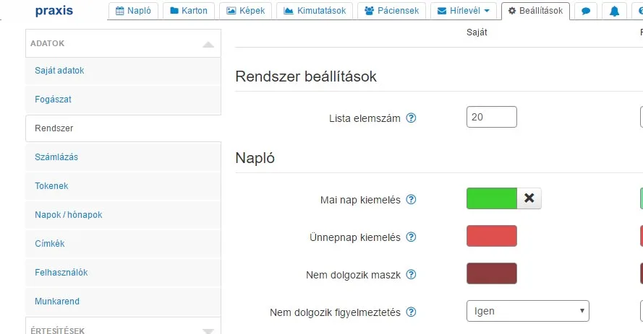Select Rendszer in sidebar
The height and width of the screenshot is (334, 643).
[123, 128]
